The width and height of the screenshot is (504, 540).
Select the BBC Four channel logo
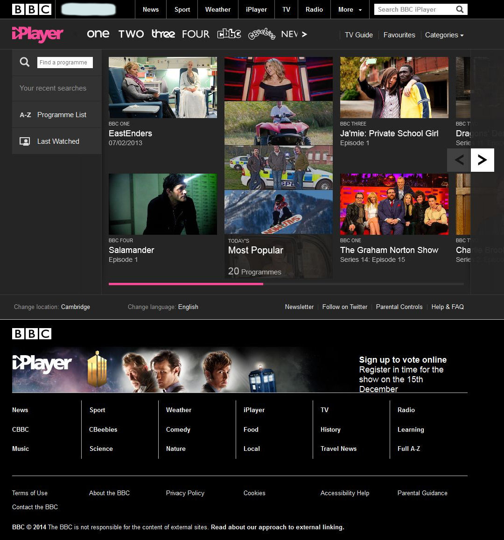point(196,34)
